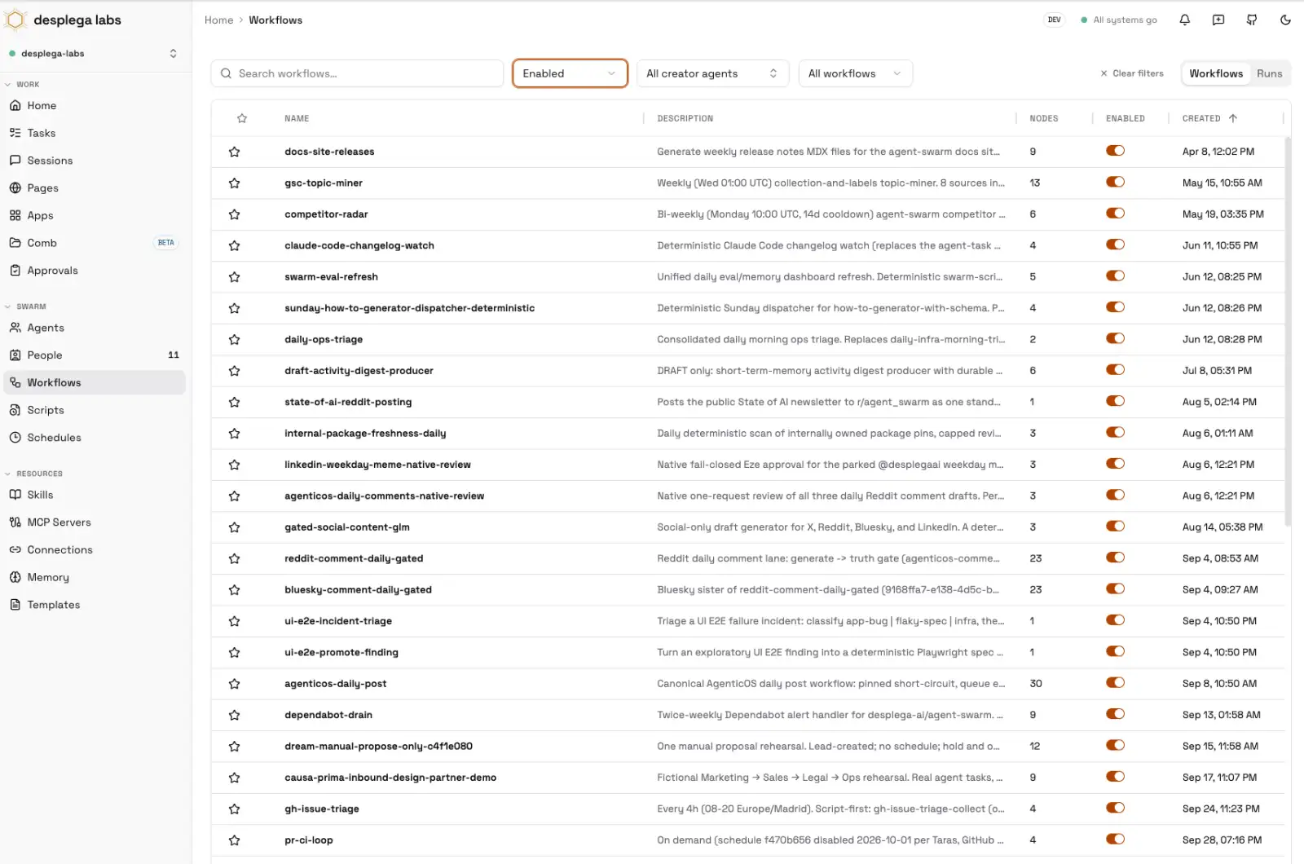
Task: Star the gsc-topic-miner workflow
Action: [x=234, y=183]
